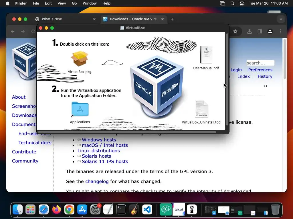Toggle Chrome side panel icon
The height and width of the screenshot is (219, 293).
point(260,31)
